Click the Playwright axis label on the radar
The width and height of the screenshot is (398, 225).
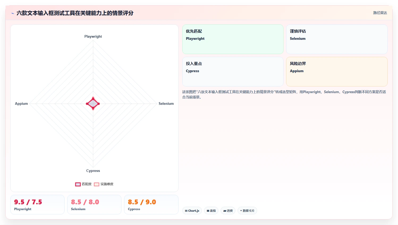tap(93, 36)
